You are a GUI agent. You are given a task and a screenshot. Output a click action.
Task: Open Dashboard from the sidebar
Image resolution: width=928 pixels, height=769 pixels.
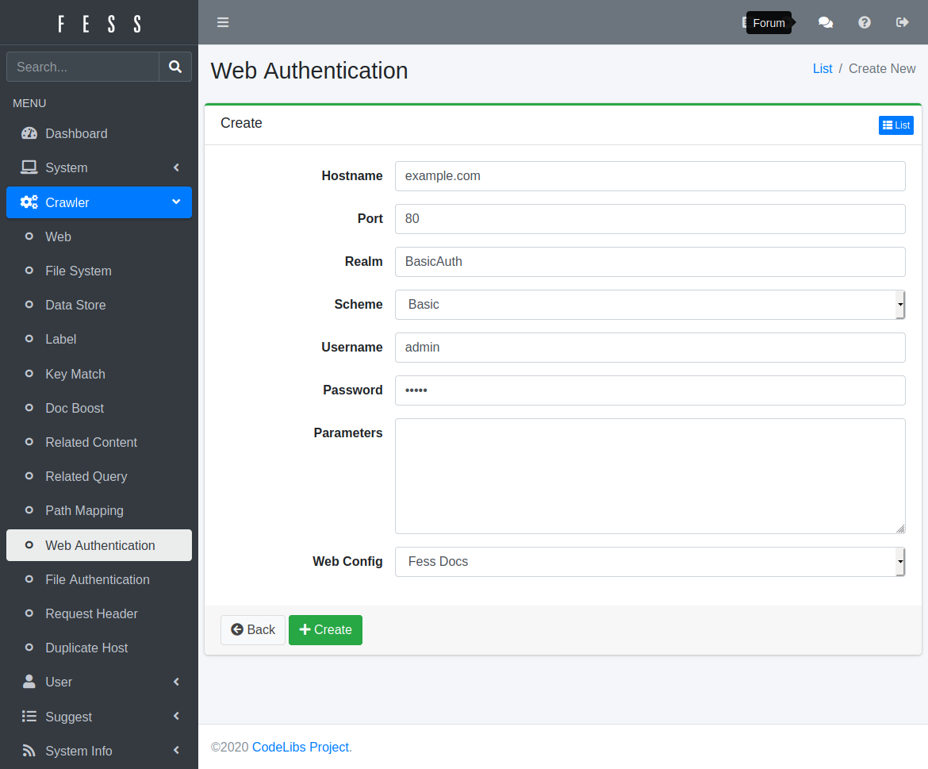pos(76,133)
